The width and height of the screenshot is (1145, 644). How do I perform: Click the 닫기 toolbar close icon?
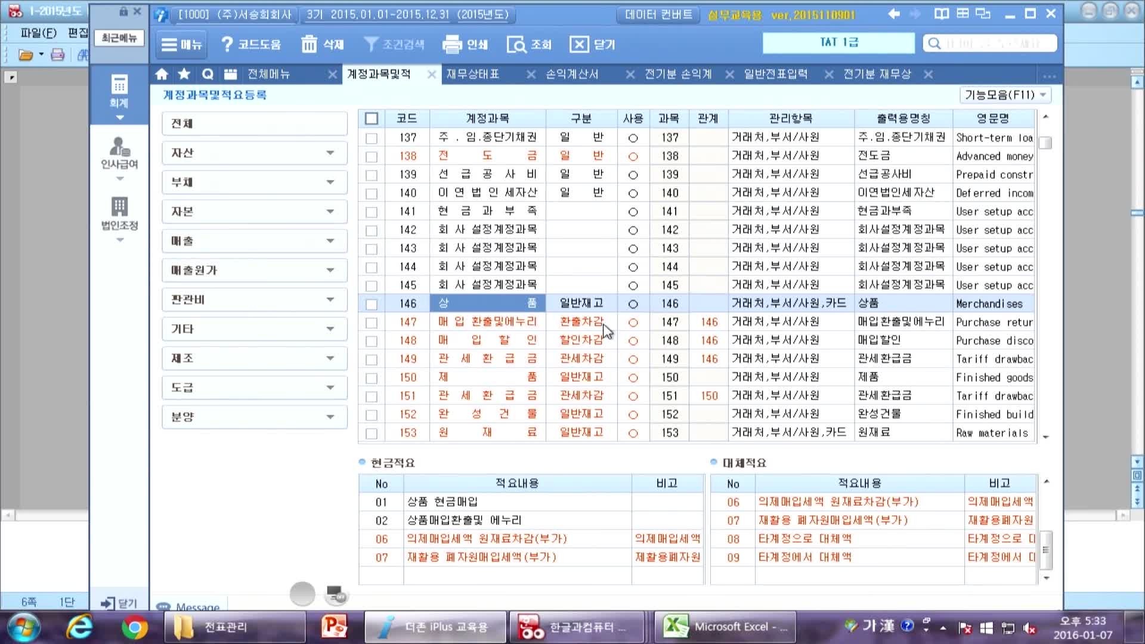pos(579,44)
